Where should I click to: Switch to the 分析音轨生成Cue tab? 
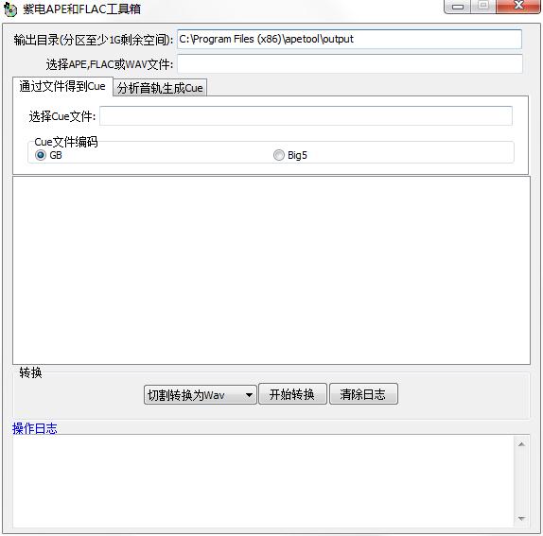tap(160, 88)
